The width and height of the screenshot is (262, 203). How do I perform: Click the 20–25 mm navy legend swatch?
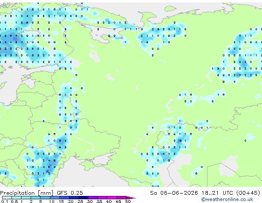pos(74,198)
